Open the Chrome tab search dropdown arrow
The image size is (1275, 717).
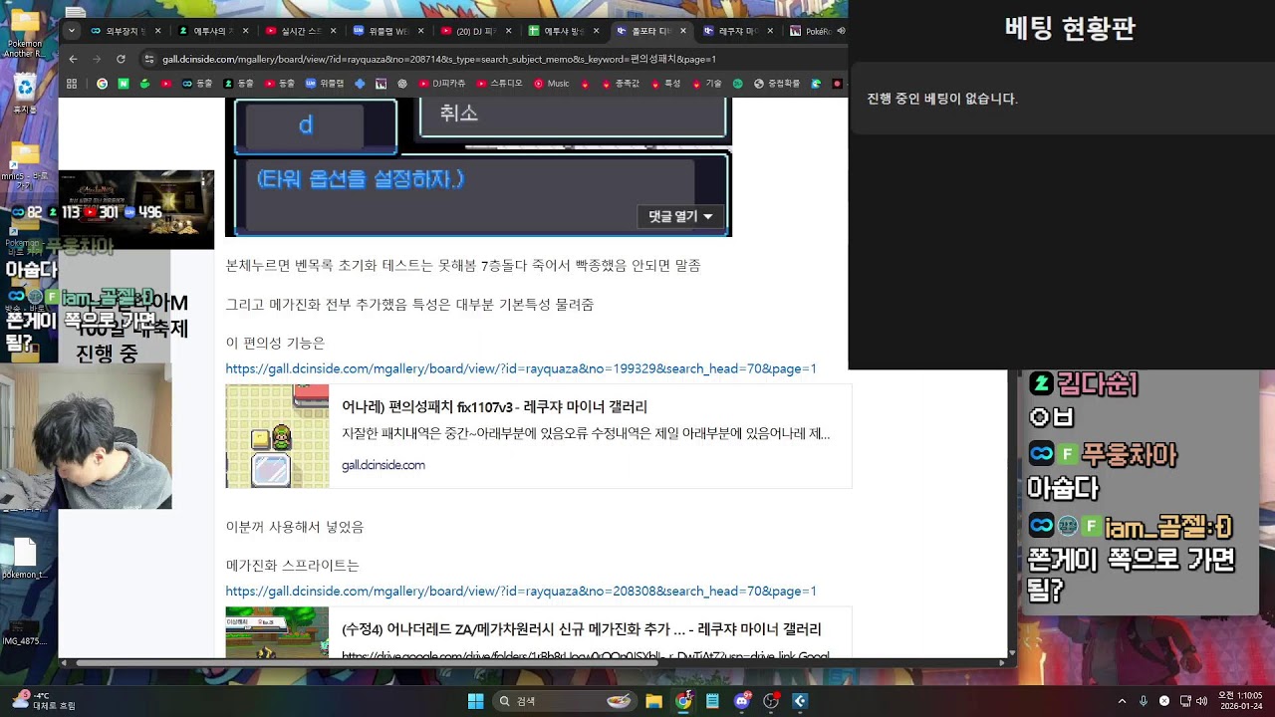pos(71,31)
